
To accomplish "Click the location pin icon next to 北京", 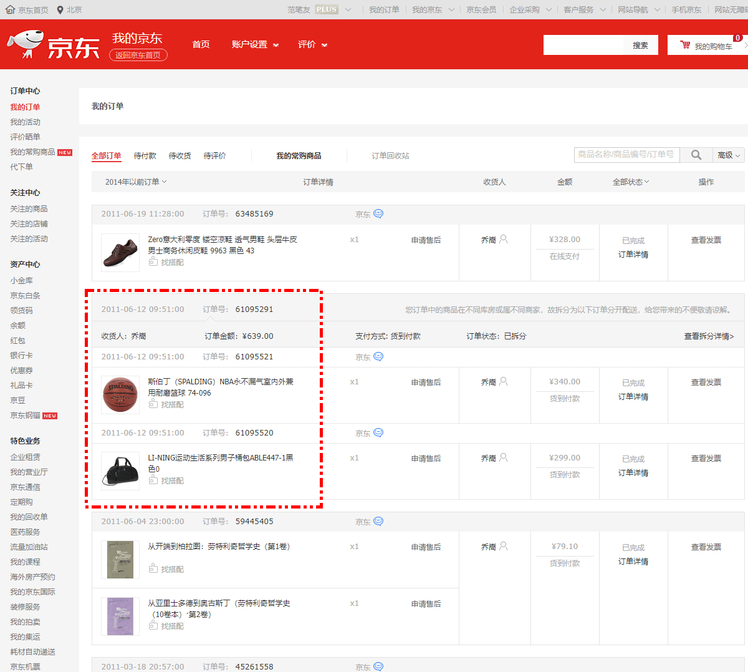I will (60, 9).
